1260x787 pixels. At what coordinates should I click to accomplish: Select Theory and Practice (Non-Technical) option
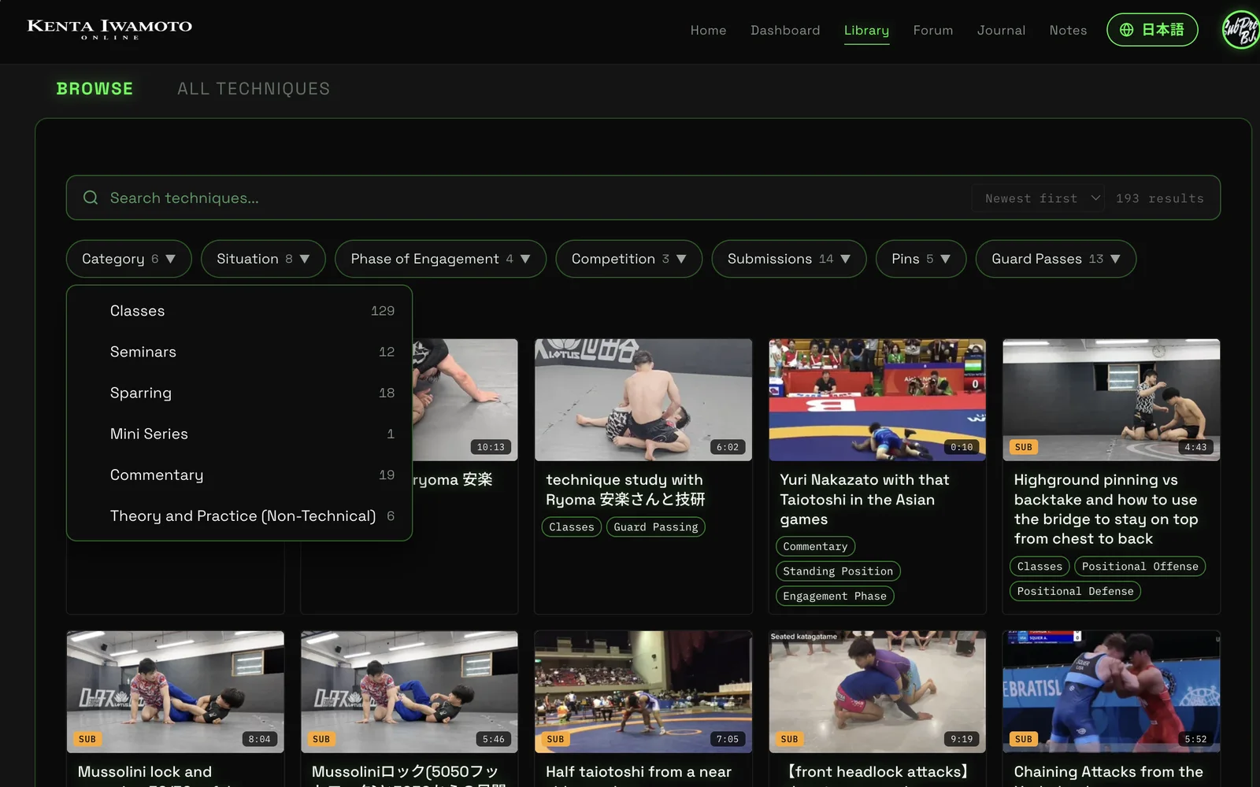click(239, 515)
